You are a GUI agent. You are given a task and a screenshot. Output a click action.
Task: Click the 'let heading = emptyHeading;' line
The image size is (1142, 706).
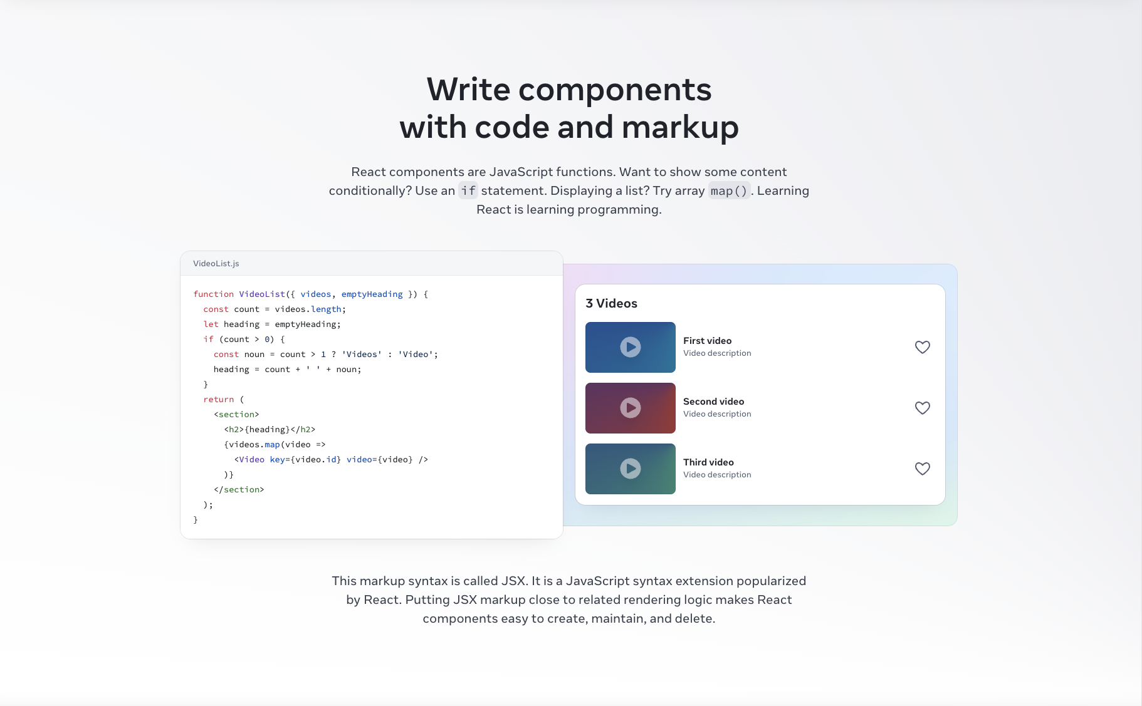(272, 324)
